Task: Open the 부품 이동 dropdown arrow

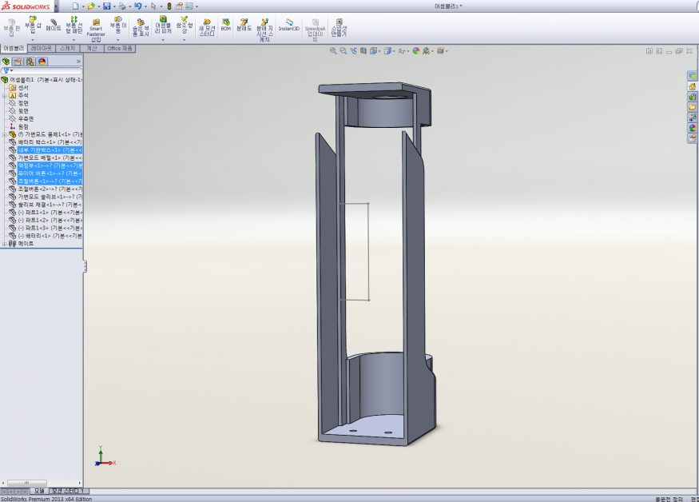Action: click(118, 40)
